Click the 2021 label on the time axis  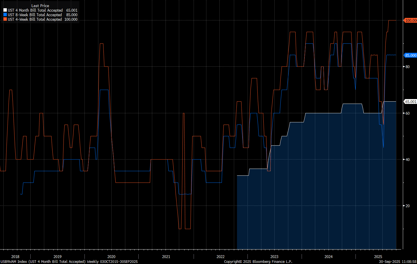166,257
